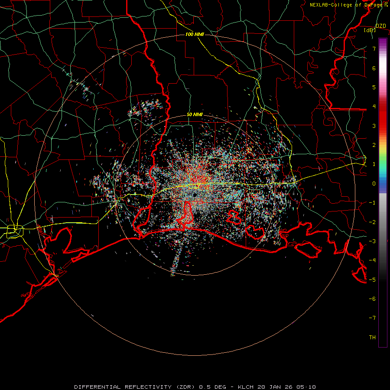
Task: Click the "-6" label on color scale
Action: coord(372,299)
